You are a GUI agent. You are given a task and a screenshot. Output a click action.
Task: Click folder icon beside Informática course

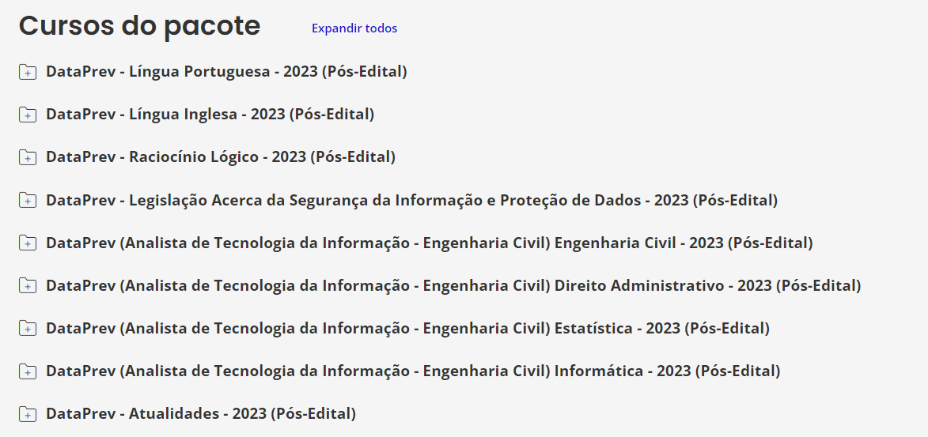click(x=28, y=371)
